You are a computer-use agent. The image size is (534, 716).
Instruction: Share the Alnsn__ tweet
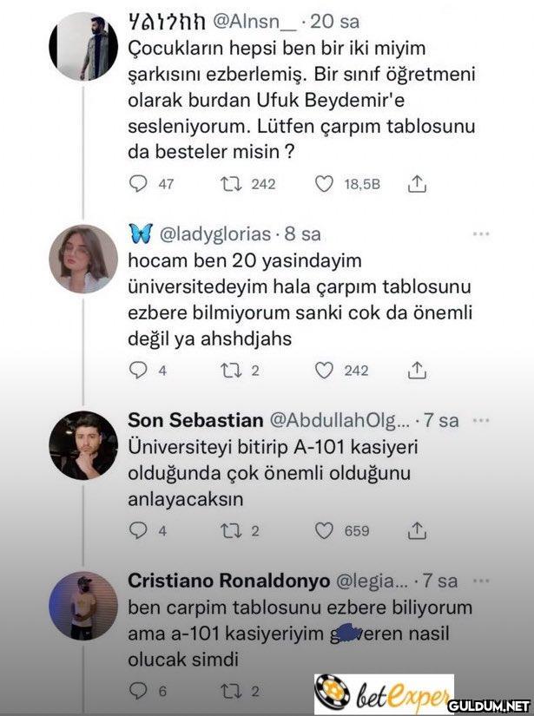[x=418, y=183]
